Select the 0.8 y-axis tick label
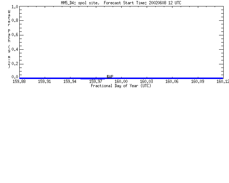 point(15,20)
